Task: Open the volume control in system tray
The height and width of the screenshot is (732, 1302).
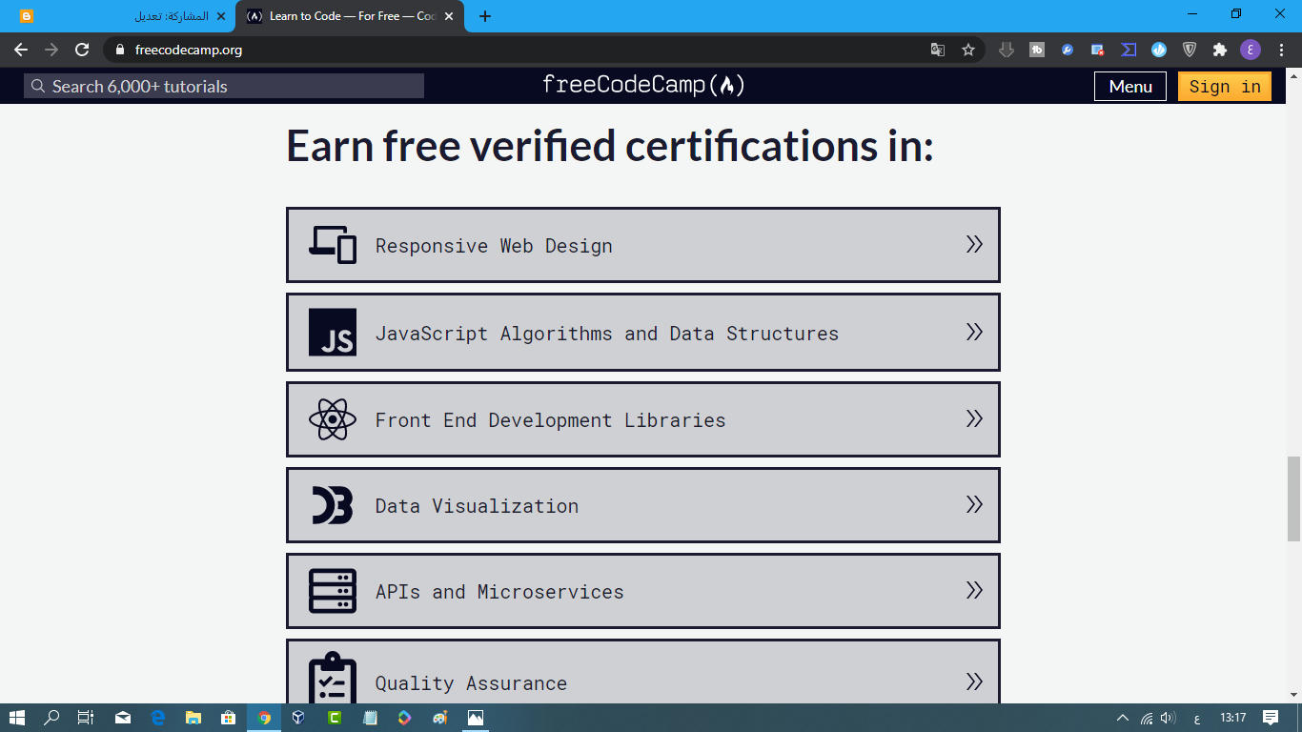Action: coord(1168,718)
